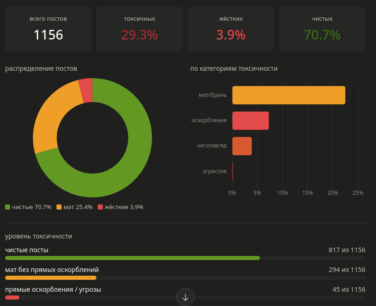Click the мат/брань orange bar

(289, 95)
